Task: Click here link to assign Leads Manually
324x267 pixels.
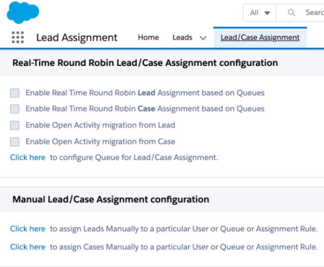Action: click(x=28, y=228)
